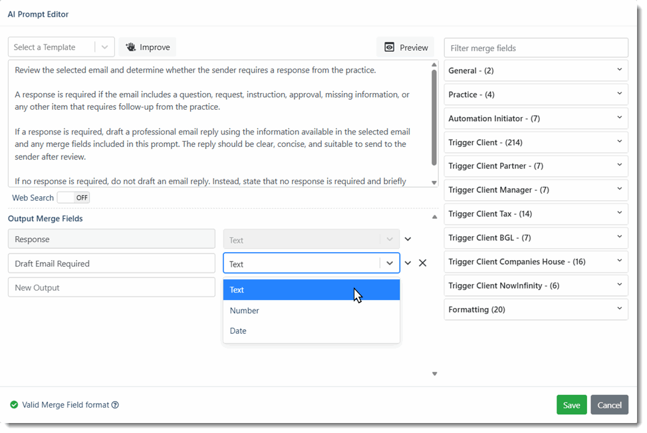Screen dimensions: 647x433
Task: Expand the General - (2) merge fields
Action: coord(536,71)
